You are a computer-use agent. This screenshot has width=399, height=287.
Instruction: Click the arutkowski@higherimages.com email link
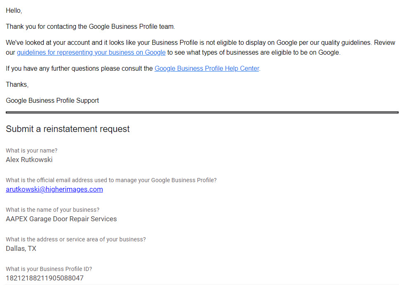click(54, 189)
